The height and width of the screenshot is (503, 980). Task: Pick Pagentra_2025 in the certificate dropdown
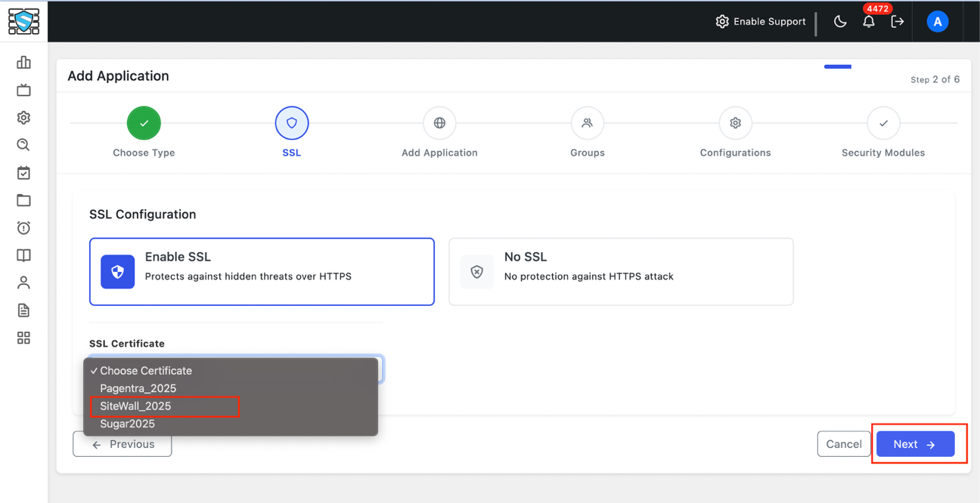click(x=138, y=388)
